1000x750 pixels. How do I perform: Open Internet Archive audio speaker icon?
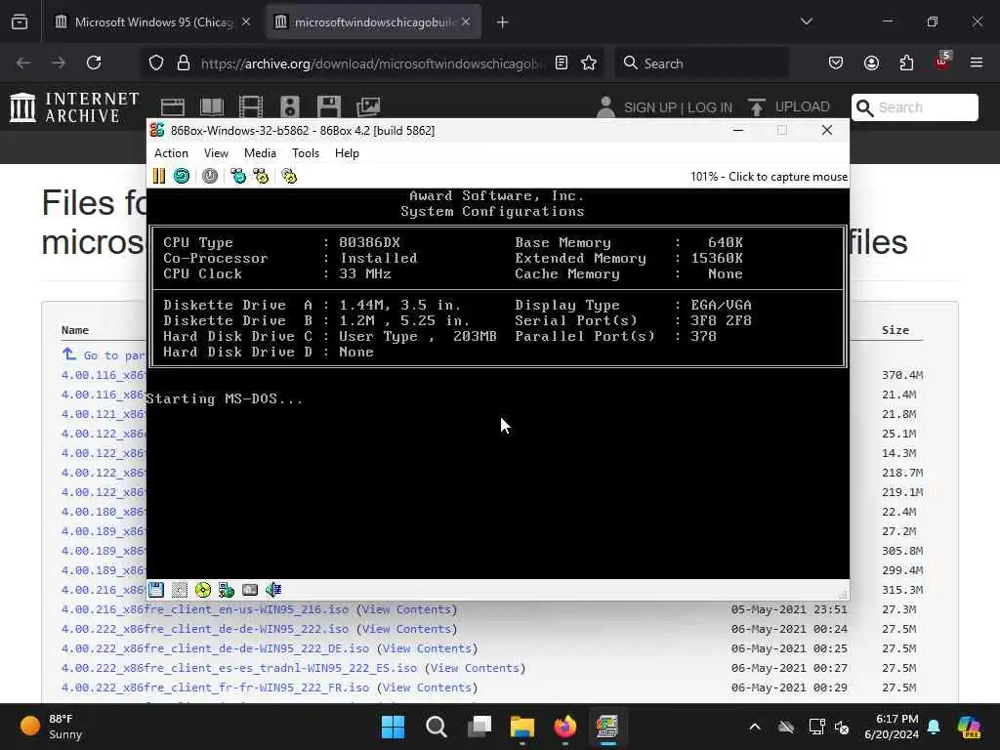tap(289, 107)
